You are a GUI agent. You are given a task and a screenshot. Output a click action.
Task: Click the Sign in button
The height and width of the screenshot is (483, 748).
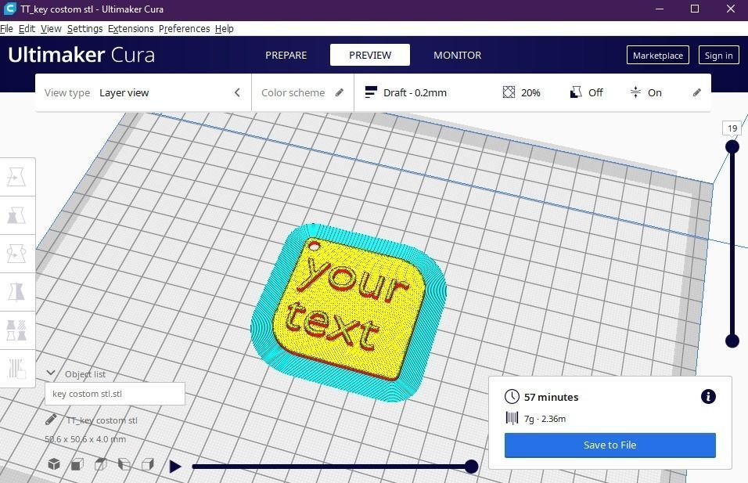(718, 56)
